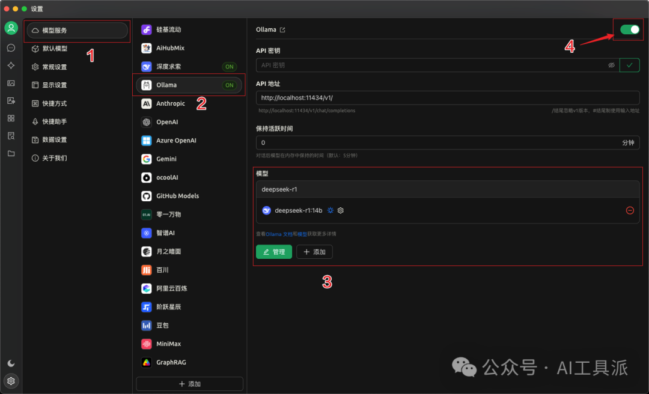Click the AiHubMix provider icon
This screenshot has width=649, height=394.
pos(147,48)
